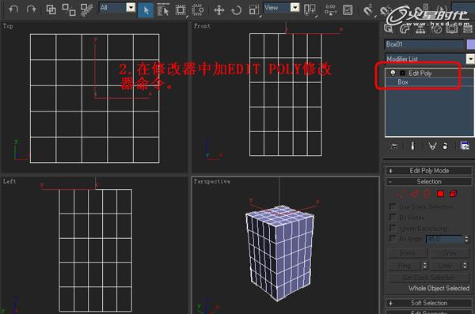This screenshot has height=314, width=475.
Task: Enable Use Stack Selection checkbox
Action: point(393,206)
